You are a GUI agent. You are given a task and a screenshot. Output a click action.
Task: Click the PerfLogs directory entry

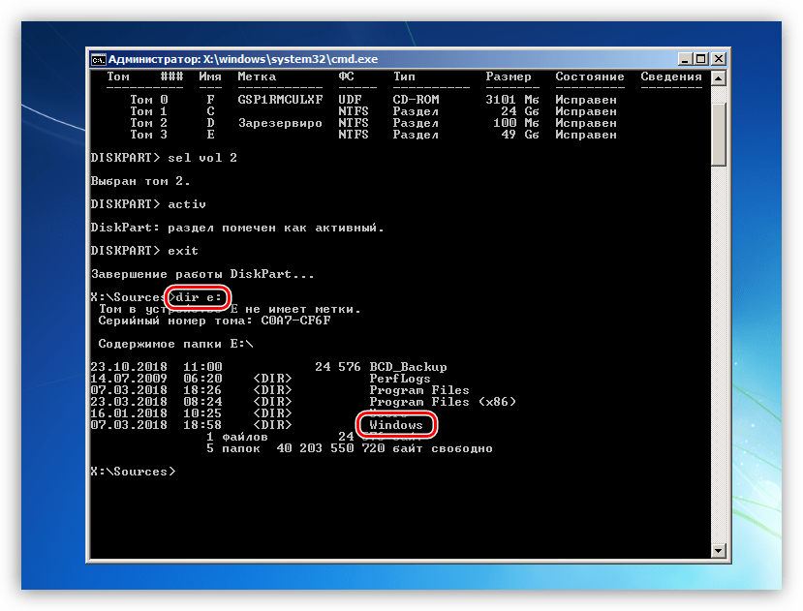click(400, 379)
